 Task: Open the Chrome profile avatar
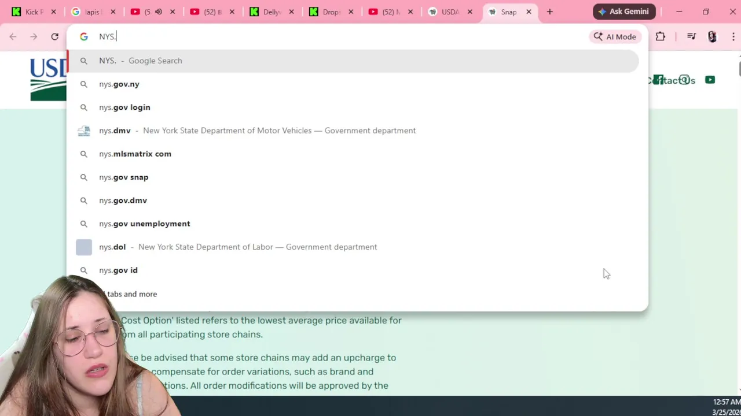pyautogui.click(x=712, y=36)
